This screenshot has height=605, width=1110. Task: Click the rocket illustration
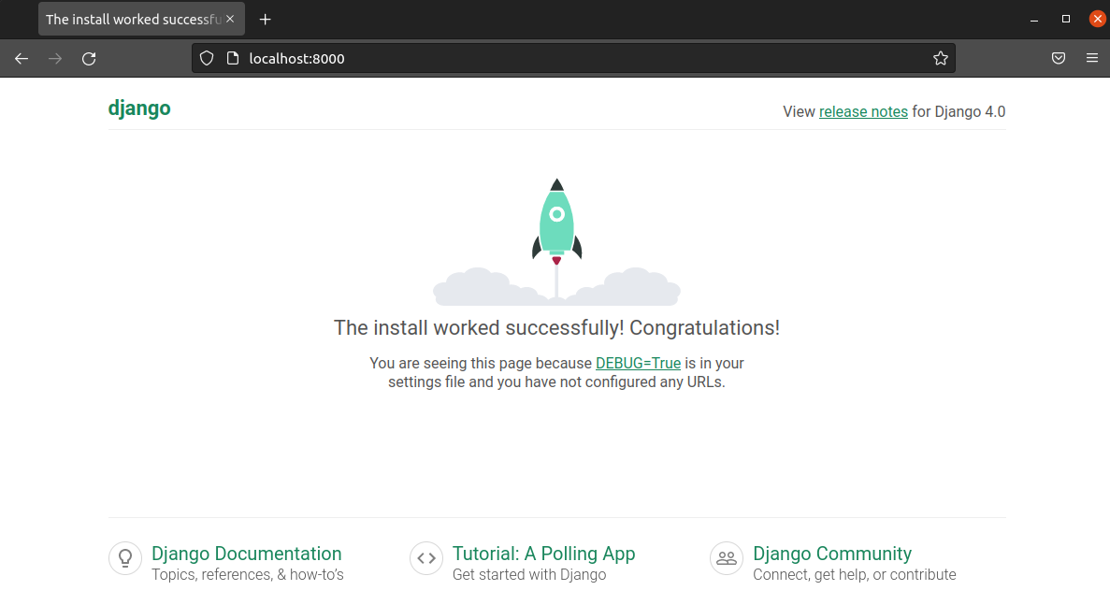pos(557,242)
